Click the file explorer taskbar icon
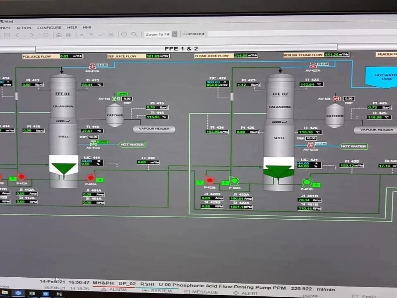Viewport: 397px width, 298px height. (4, 293)
